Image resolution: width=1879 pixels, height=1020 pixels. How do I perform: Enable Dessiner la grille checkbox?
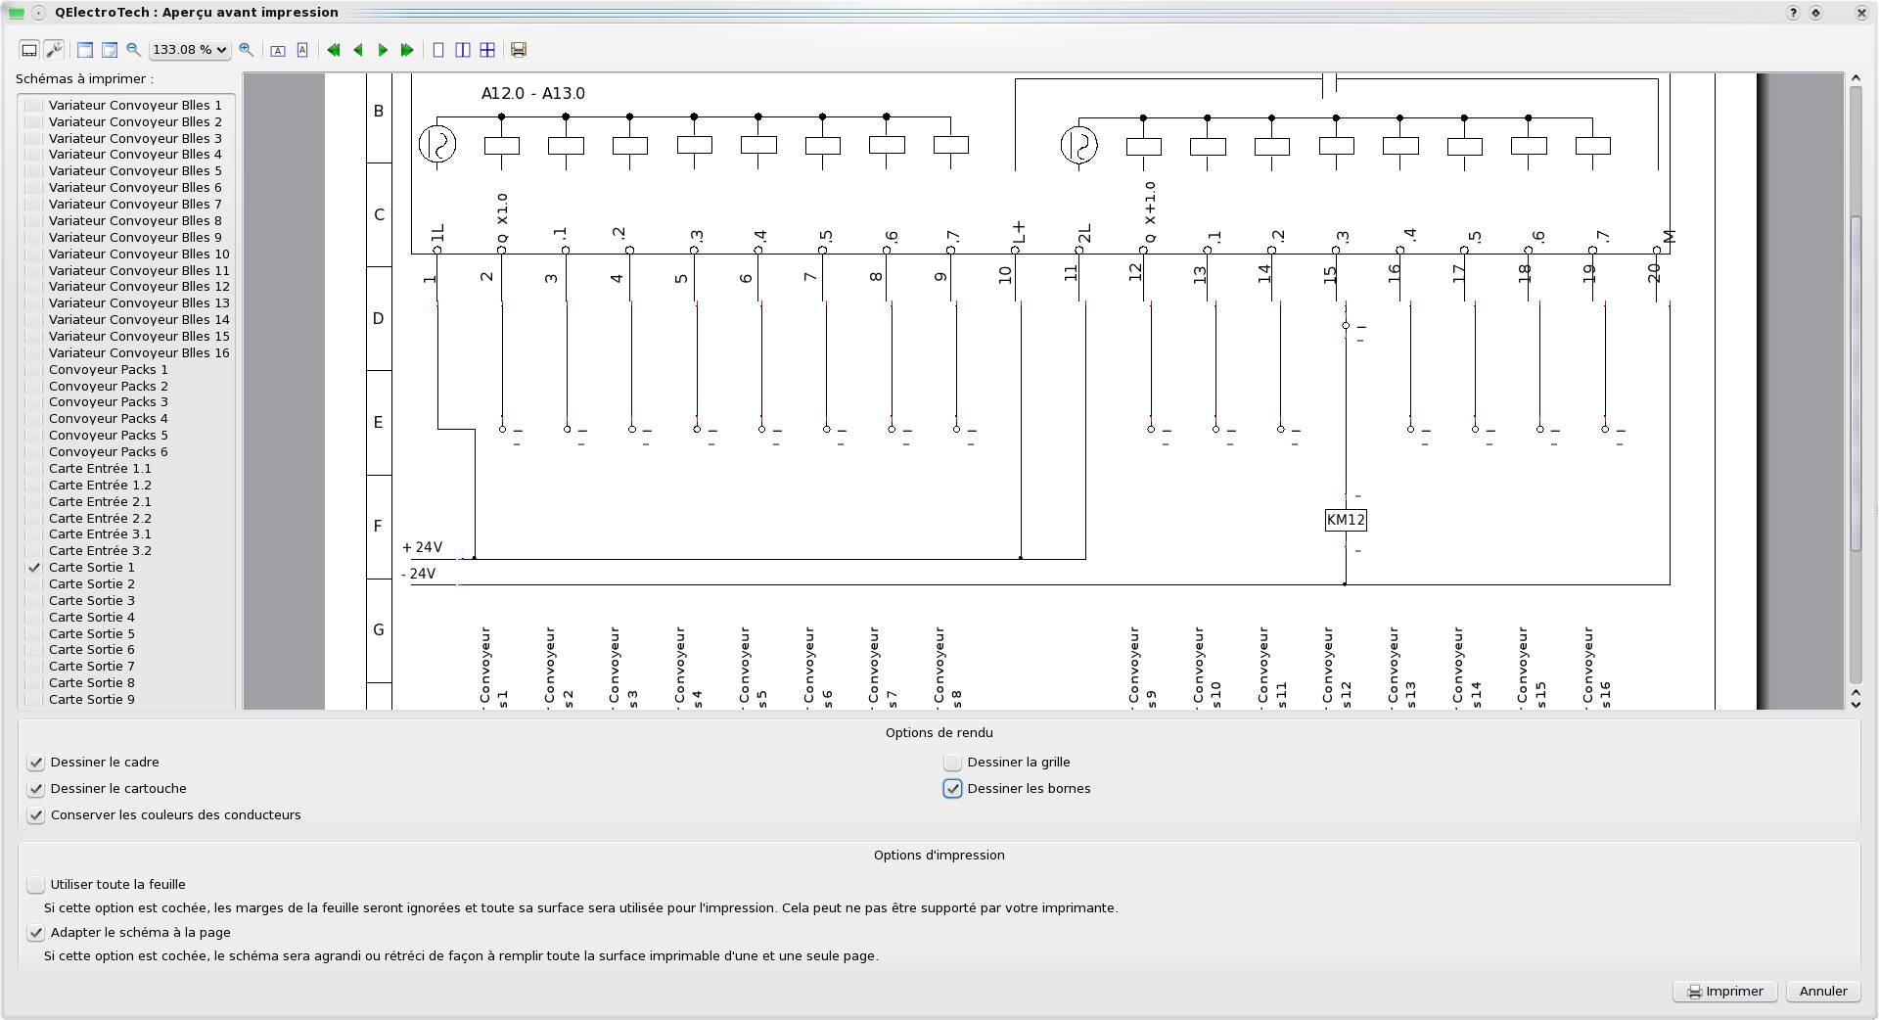pyautogui.click(x=953, y=763)
